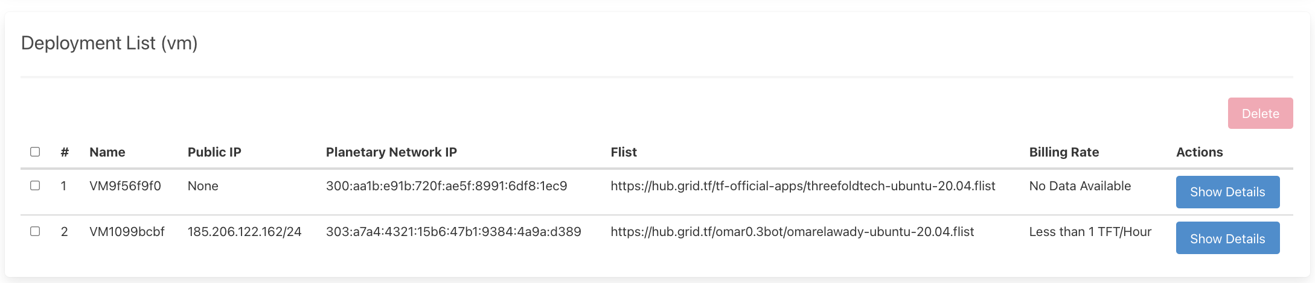Click the VM9f56f9f0 name cell
1315x283 pixels.
point(125,186)
